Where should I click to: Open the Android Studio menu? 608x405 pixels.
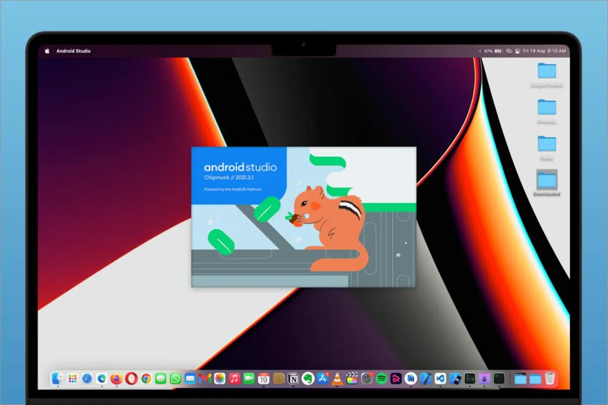pos(73,51)
